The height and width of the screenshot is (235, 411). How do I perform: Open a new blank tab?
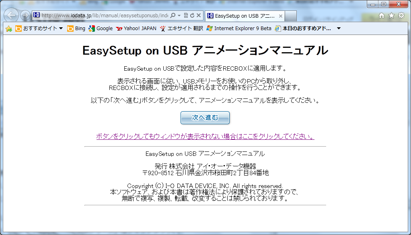[x=291, y=16]
